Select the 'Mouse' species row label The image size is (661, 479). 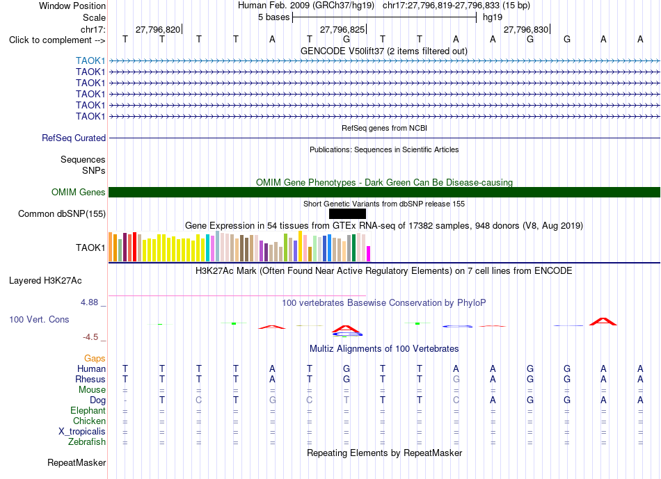click(x=92, y=390)
